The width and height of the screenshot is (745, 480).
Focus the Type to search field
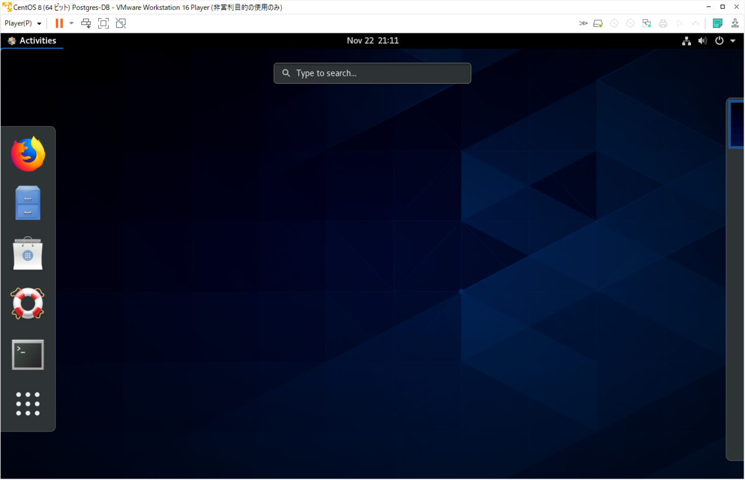click(x=372, y=73)
